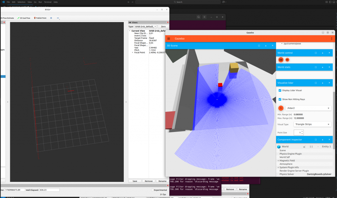Viewport: 337px width, 198px height.
Task: Open the Visual Type Triangle Strips dropdown
Action: point(308,124)
